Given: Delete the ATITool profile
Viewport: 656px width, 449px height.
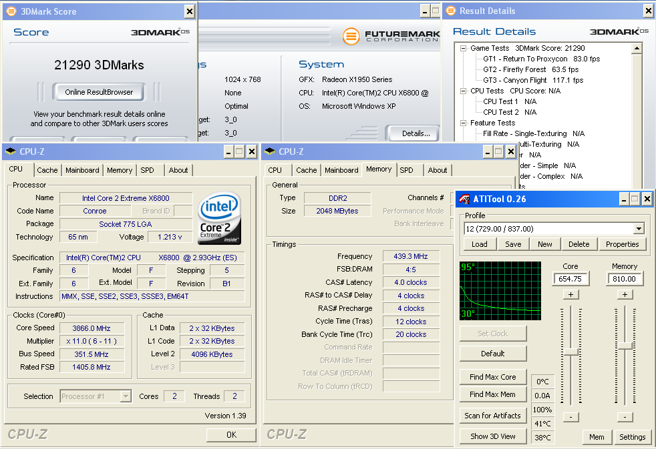Looking at the screenshot, I should click(x=579, y=244).
